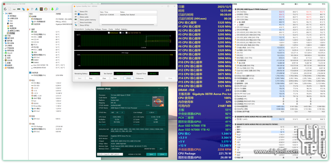Switch to the Statistics tab
The width and height of the screenshot is (331, 163).
point(124,29)
